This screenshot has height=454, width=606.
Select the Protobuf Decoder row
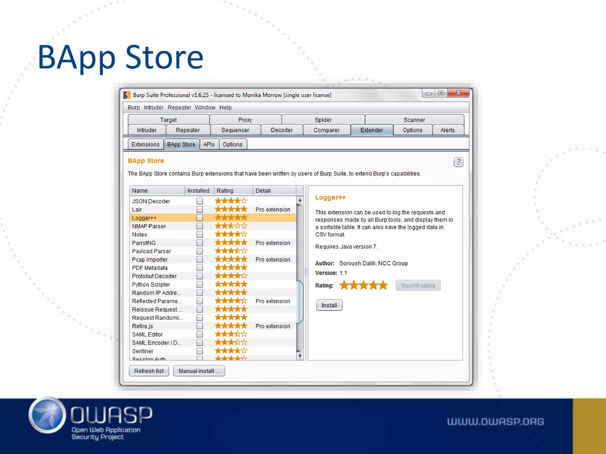pyautogui.click(x=213, y=276)
